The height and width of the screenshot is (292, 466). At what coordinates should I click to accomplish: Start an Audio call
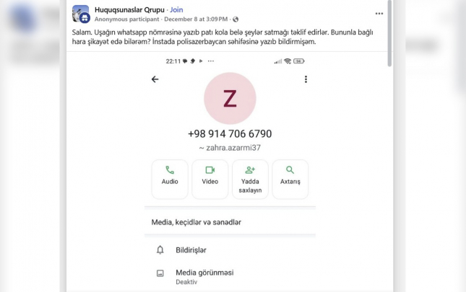[170, 180]
